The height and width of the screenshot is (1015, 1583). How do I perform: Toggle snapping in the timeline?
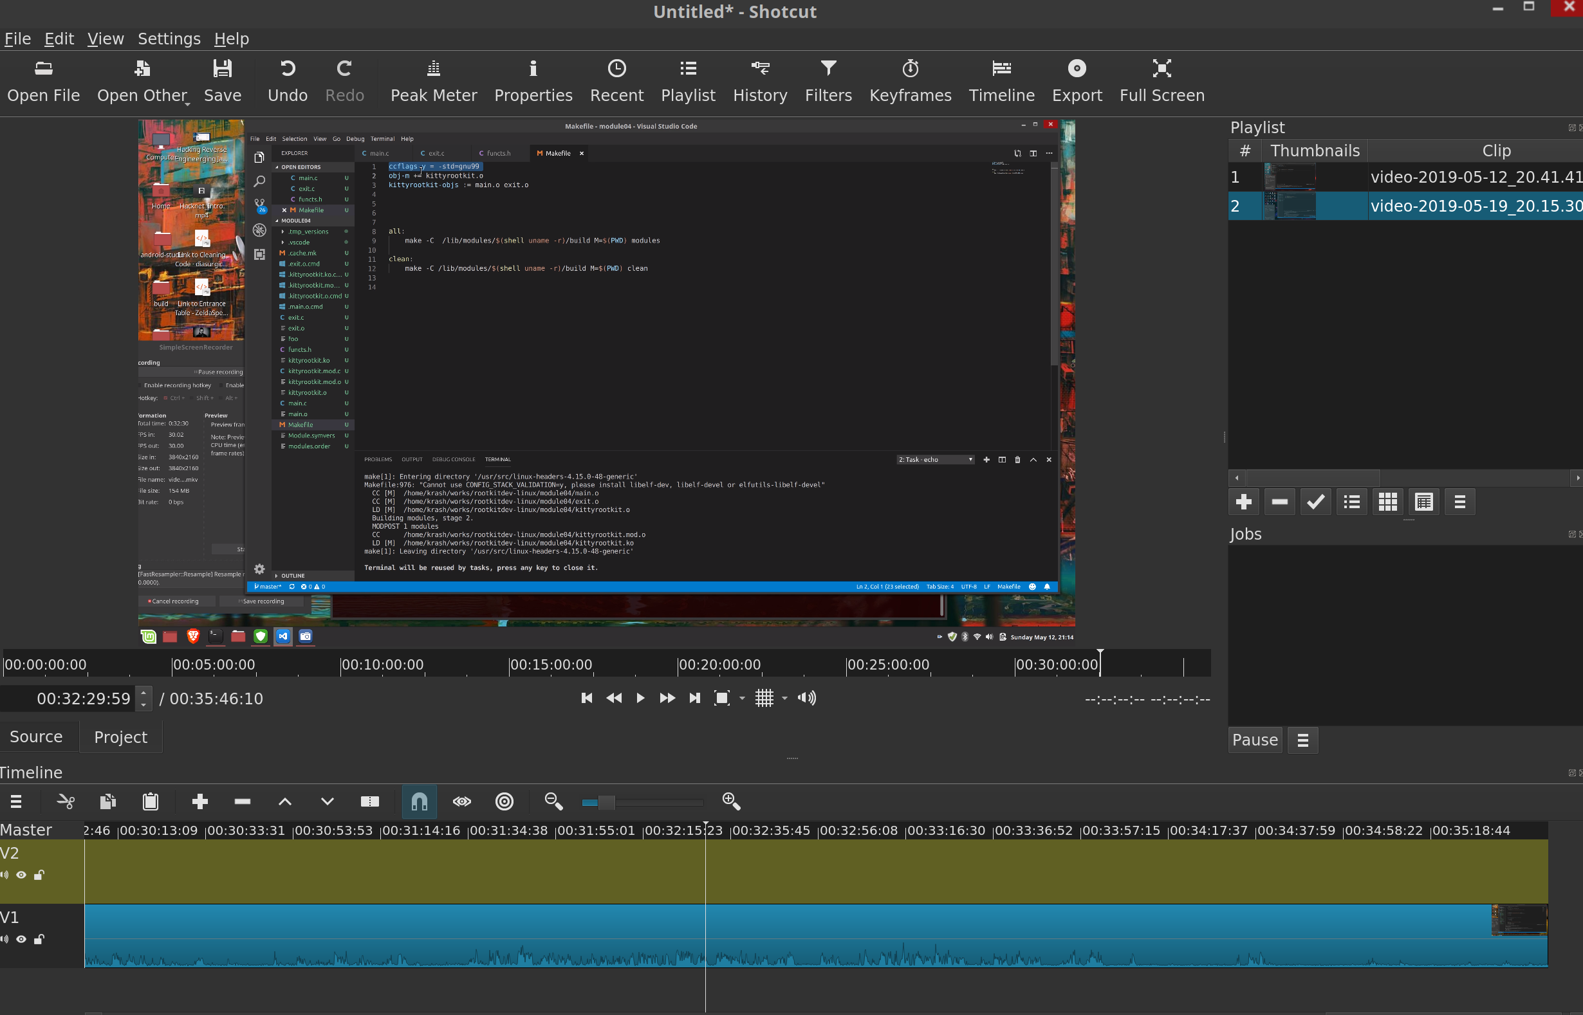click(x=420, y=801)
